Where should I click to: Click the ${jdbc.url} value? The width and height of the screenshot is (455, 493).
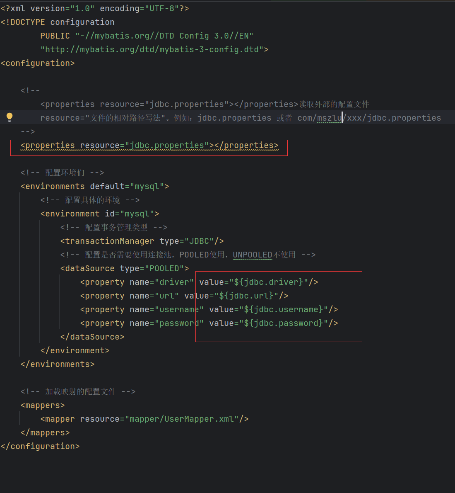(x=246, y=296)
